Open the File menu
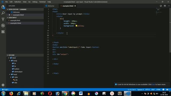 pos(6,2)
